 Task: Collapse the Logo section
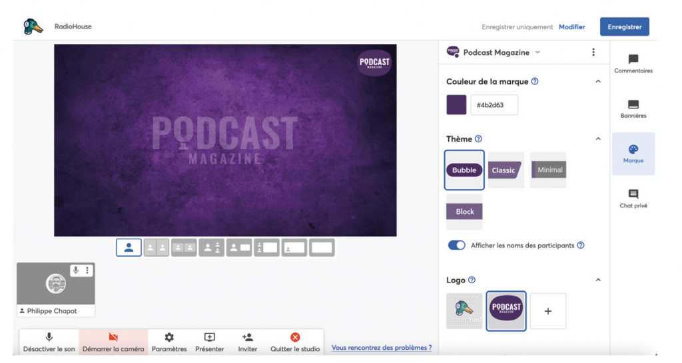pyautogui.click(x=598, y=280)
